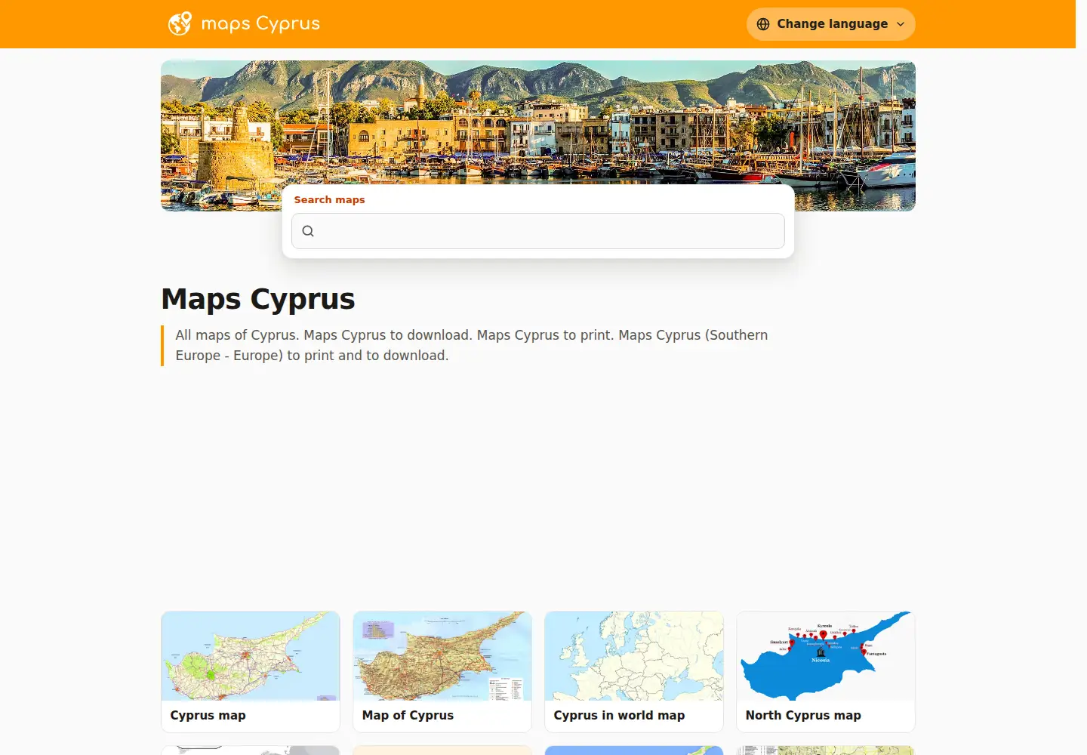Focus the Search maps input field
Viewport: 1087px width, 755px height.
click(538, 231)
